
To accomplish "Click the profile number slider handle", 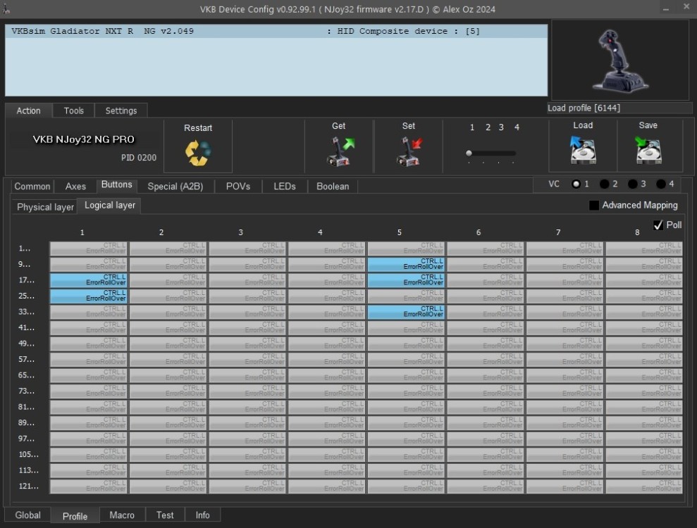I will tap(469, 153).
